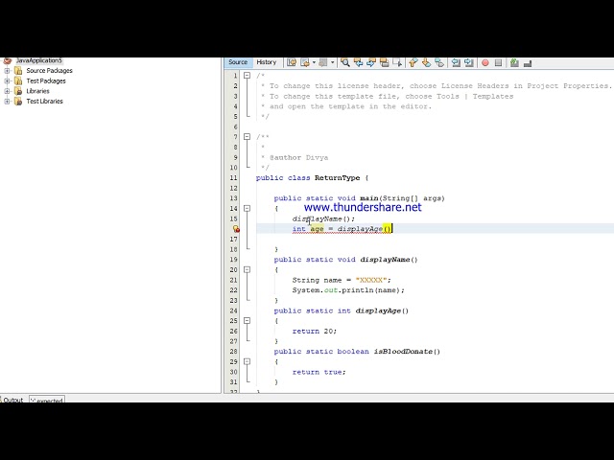Image resolution: width=614 pixels, height=460 pixels.
Task: Collapse the isBloodDonate method fold at line 29
Action: click(247, 361)
